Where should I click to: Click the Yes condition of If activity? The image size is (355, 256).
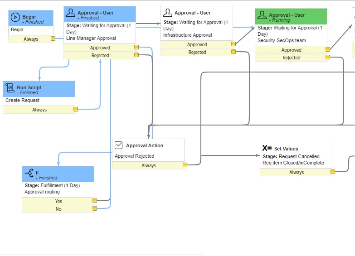coord(58,201)
